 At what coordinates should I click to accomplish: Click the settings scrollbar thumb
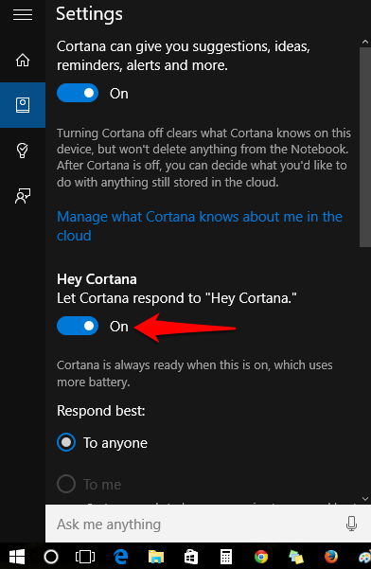pyautogui.click(x=364, y=147)
